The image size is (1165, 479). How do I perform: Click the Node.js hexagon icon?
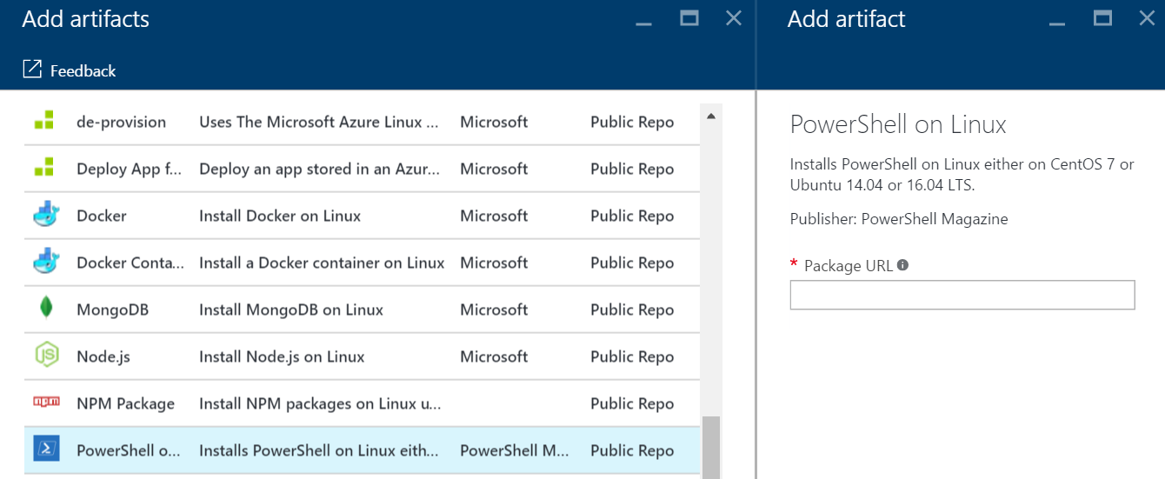click(45, 356)
